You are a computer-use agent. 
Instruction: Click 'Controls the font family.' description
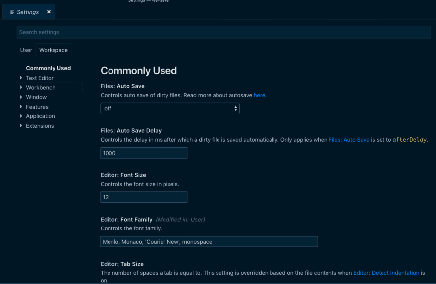(131, 228)
